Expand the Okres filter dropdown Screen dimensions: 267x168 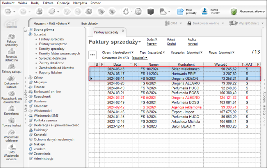[123, 52]
